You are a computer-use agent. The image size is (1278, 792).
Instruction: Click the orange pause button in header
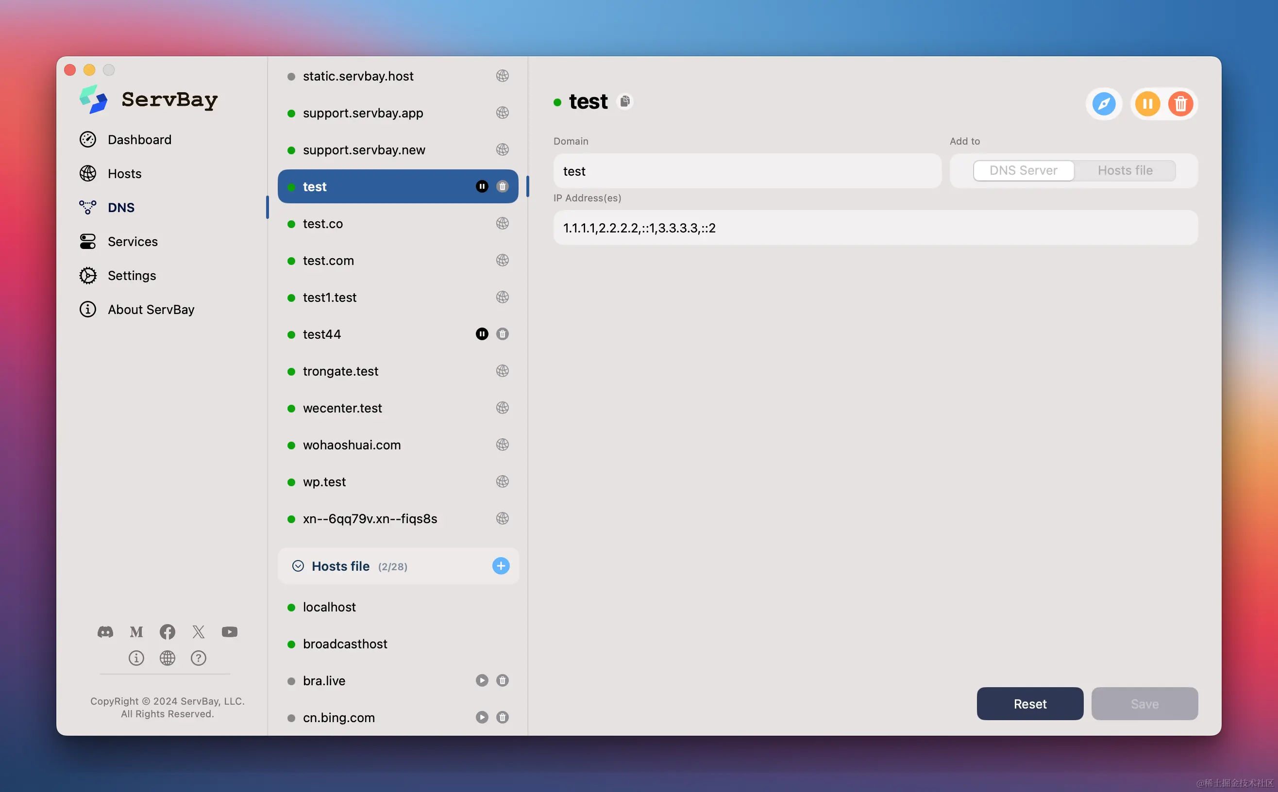click(1147, 104)
